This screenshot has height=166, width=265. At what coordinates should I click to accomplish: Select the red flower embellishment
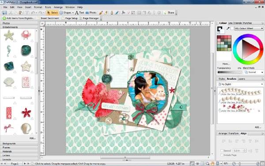(26, 113)
